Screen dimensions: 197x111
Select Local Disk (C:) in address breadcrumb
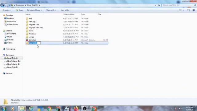[x=33, y=5]
